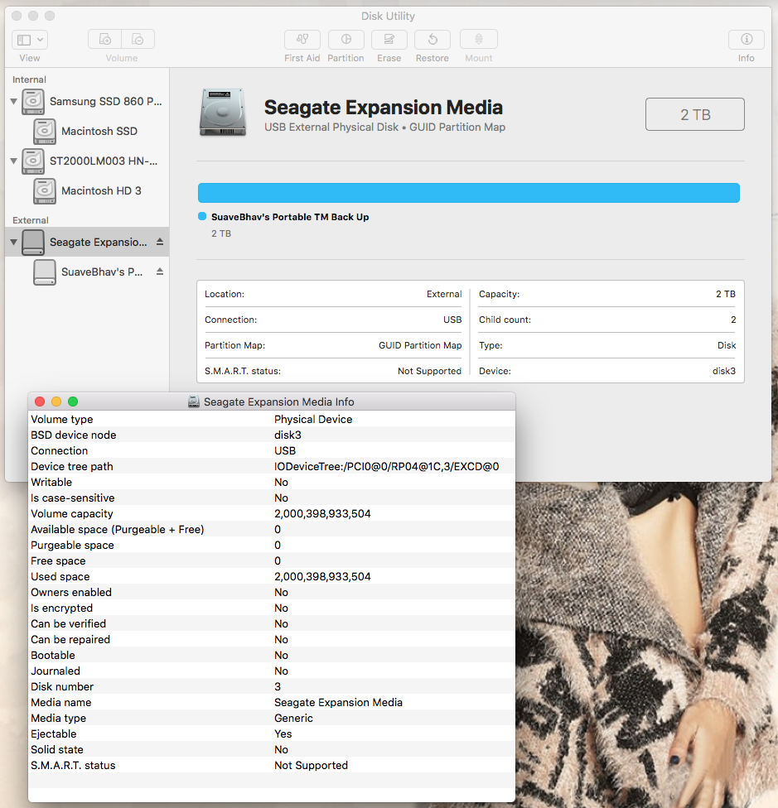Click the Info window title disk icon
778x808 pixels.
pos(194,402)
